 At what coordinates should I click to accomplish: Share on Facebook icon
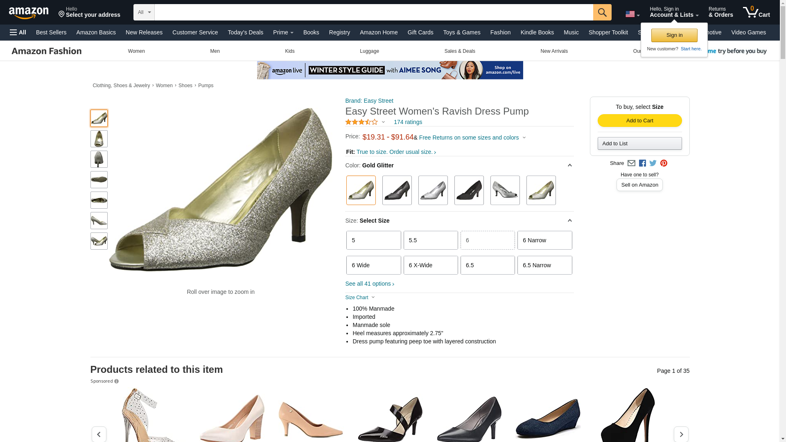click(x=642, y=163)
